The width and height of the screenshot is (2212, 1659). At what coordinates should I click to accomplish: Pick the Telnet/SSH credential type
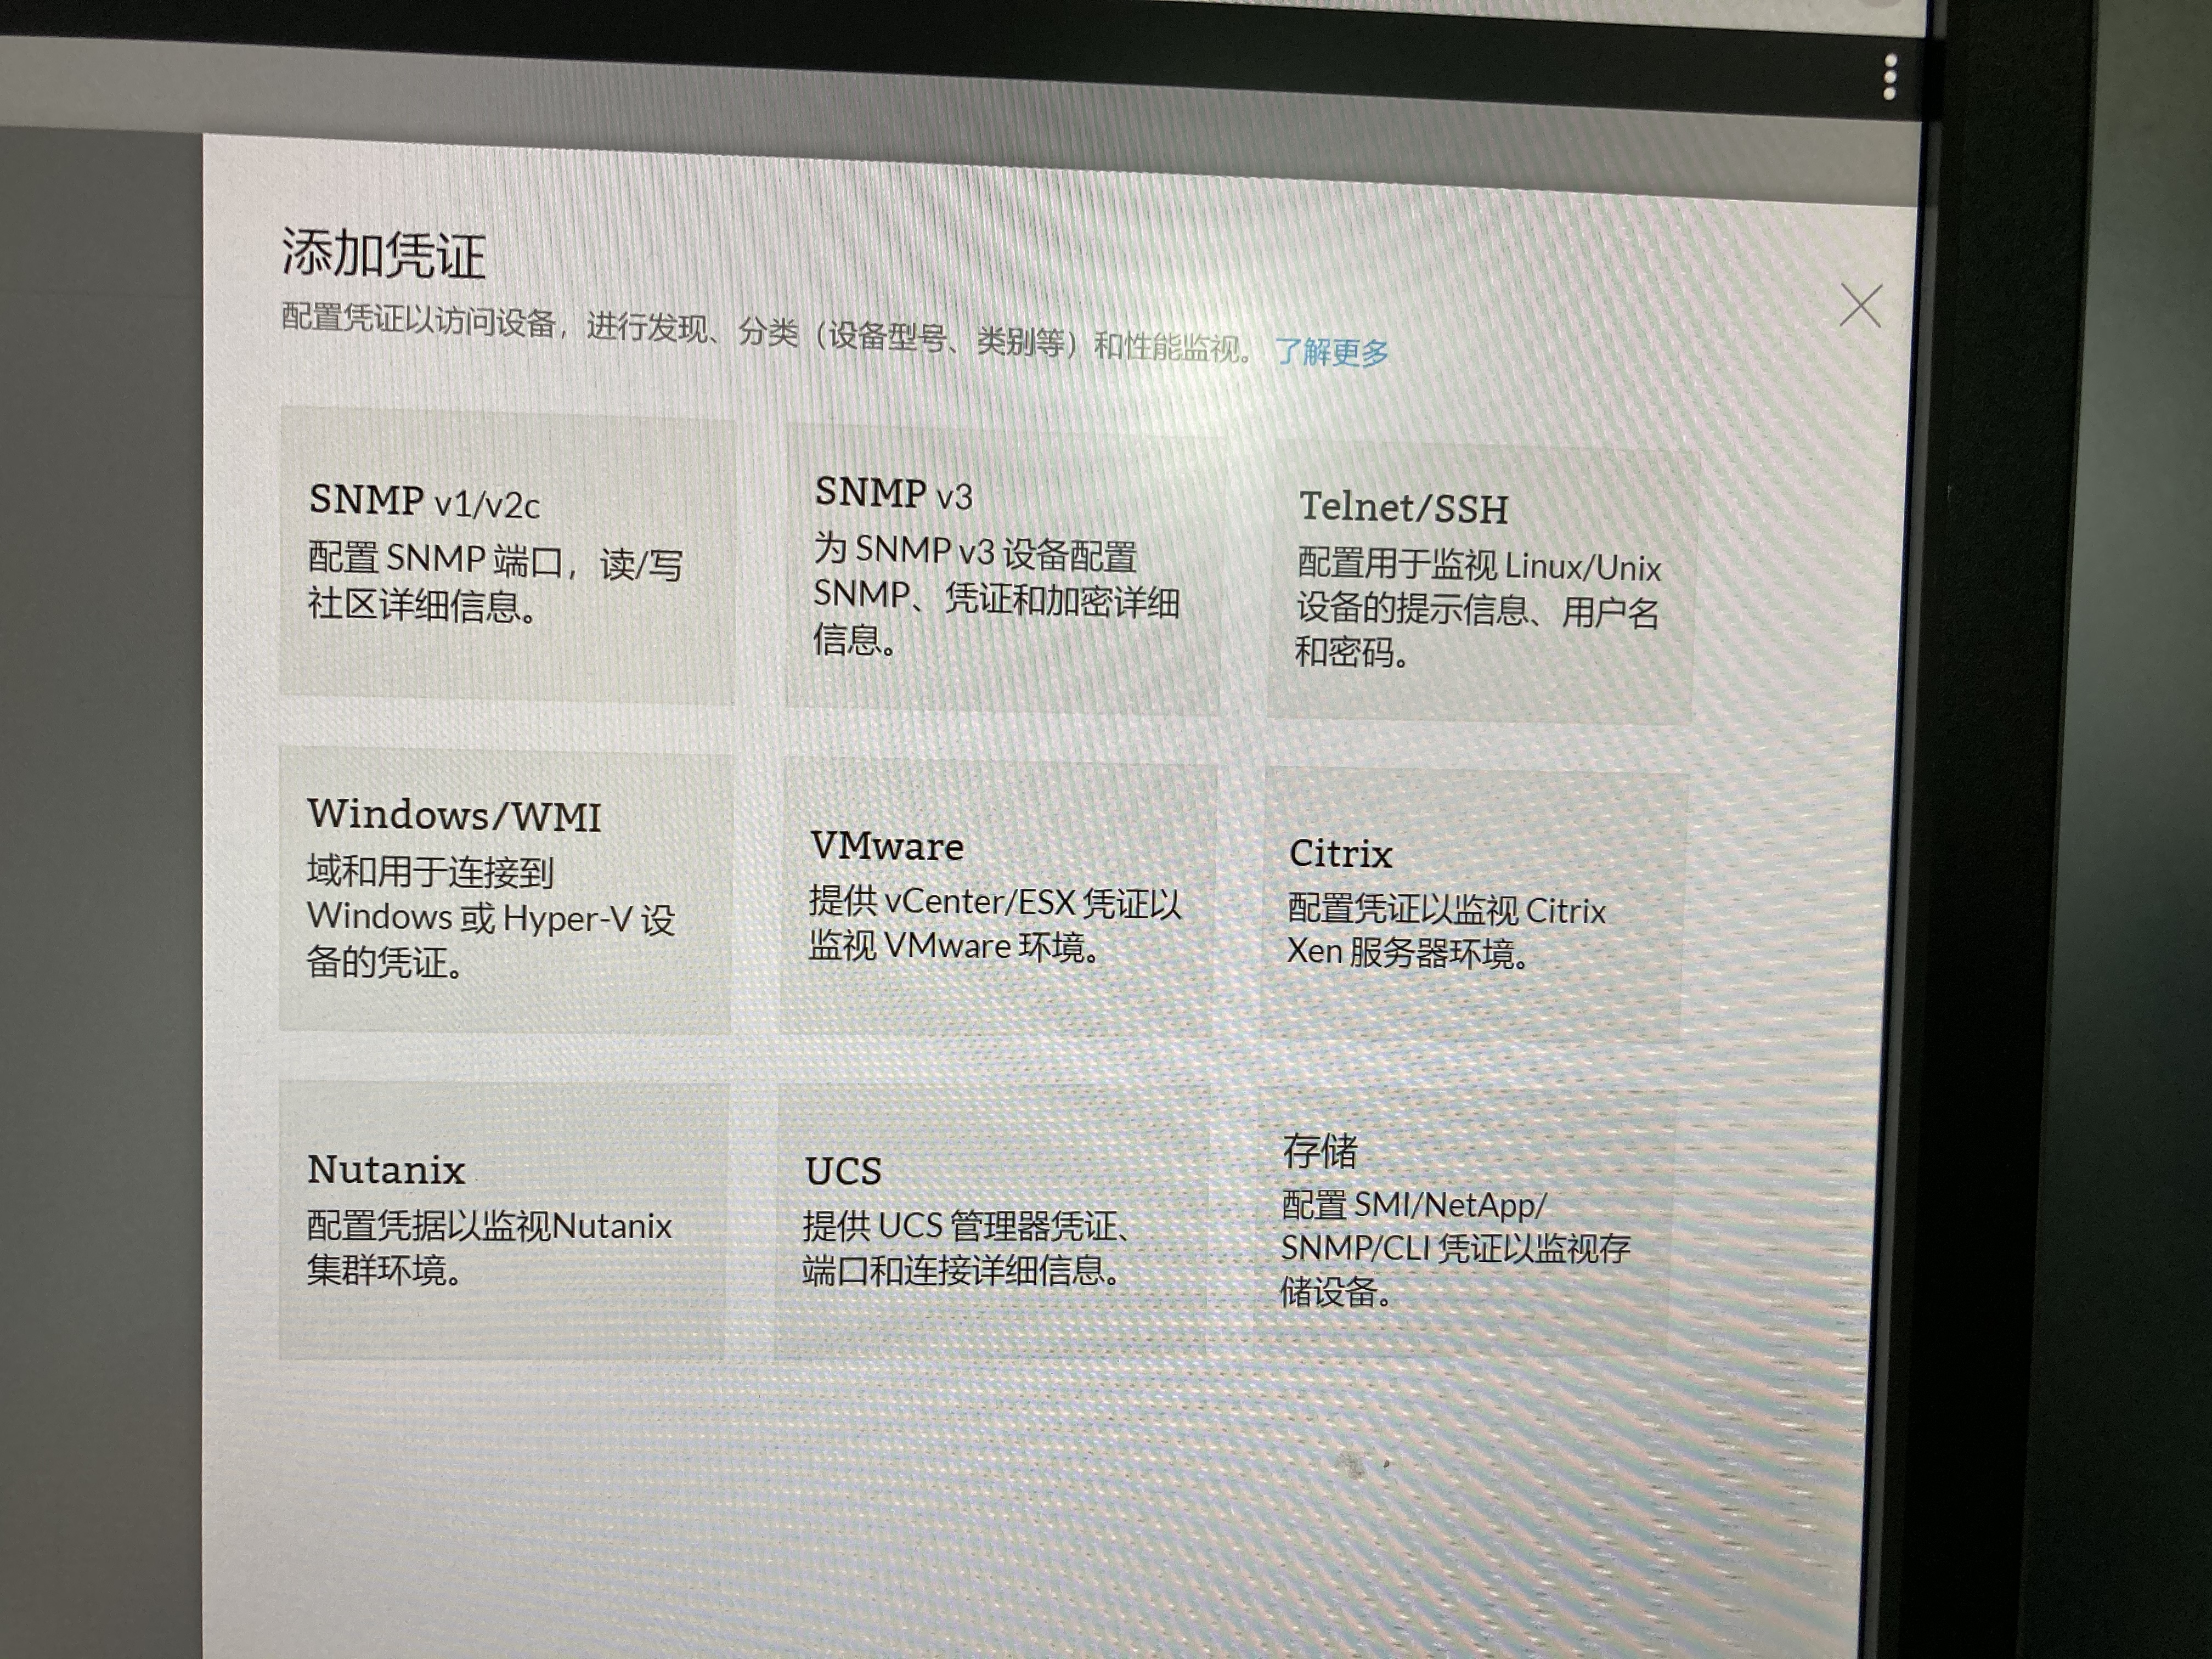1403,509
